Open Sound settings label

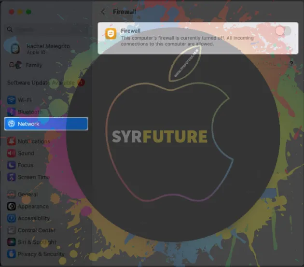[x=26, y=153]
